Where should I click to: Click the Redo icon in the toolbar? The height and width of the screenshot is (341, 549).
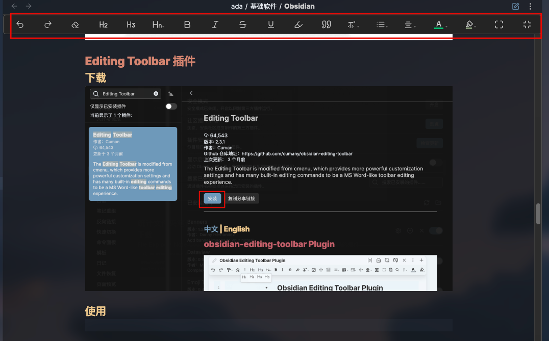point(48,24)
